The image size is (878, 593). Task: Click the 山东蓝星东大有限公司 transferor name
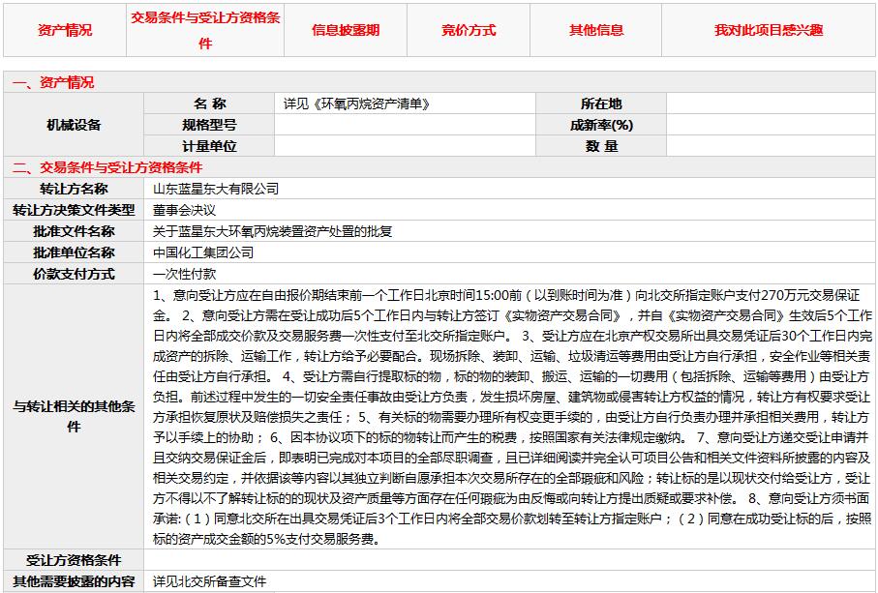pos(216,189)
